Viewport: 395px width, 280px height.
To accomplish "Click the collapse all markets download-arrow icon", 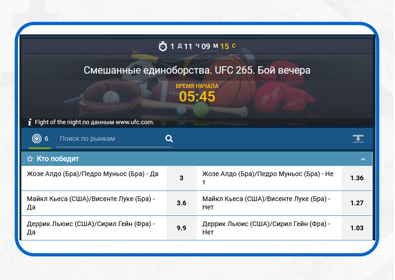I will tap(358, 139).
